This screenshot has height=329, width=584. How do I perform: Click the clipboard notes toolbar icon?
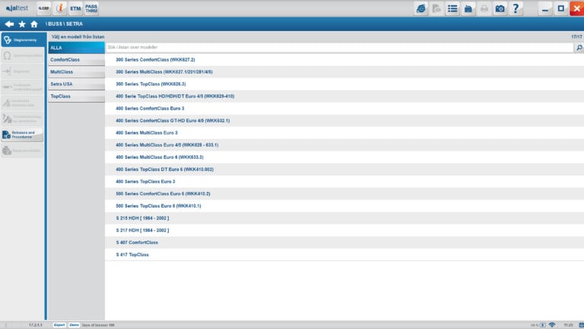coord(468,8)
